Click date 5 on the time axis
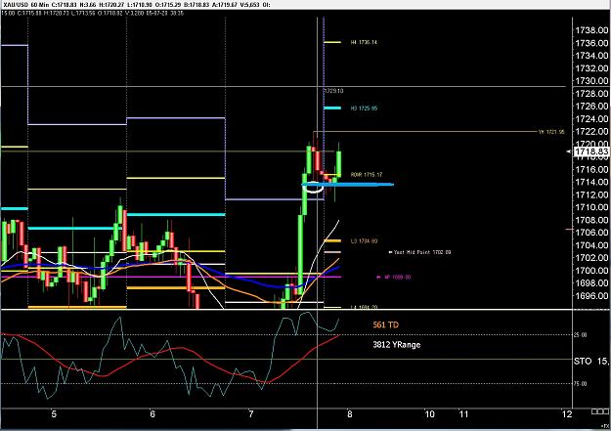Screen dimensions: 611x431 pyautogui.click(x=54, y=413)
